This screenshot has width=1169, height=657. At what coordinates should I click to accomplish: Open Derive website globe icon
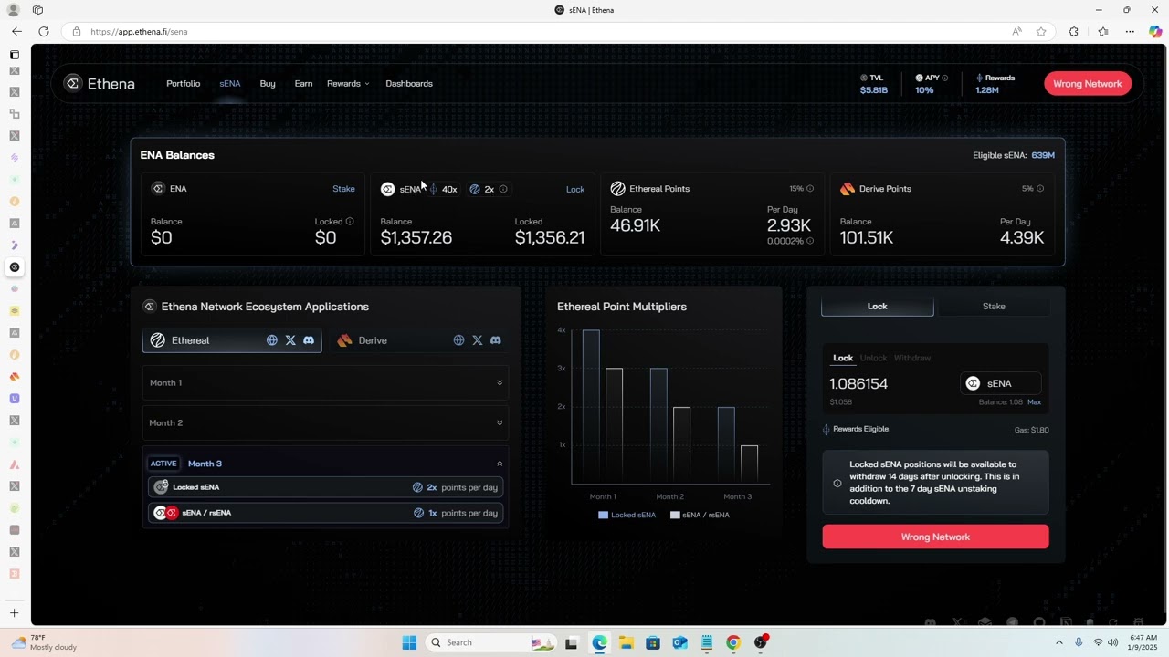point(459,340)
